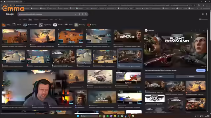The width and height of the screenshot is (211, 118).
Task: Open the highlighted Flight Command thumbnail result
Action: tap(130, 58)
